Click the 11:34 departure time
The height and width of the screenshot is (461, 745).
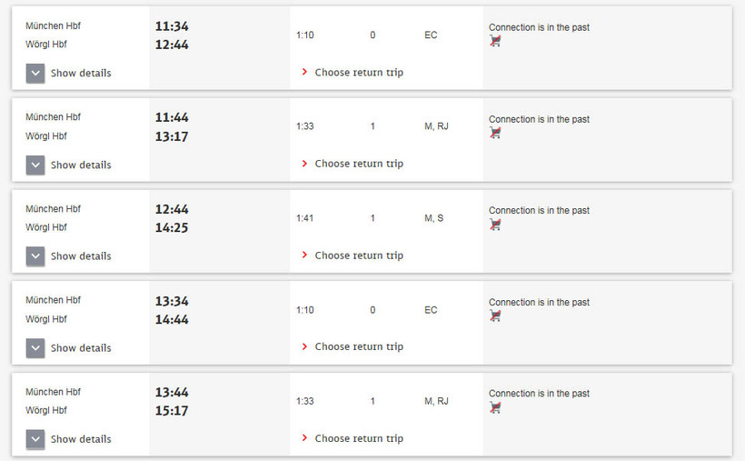[x=172, y=26]
